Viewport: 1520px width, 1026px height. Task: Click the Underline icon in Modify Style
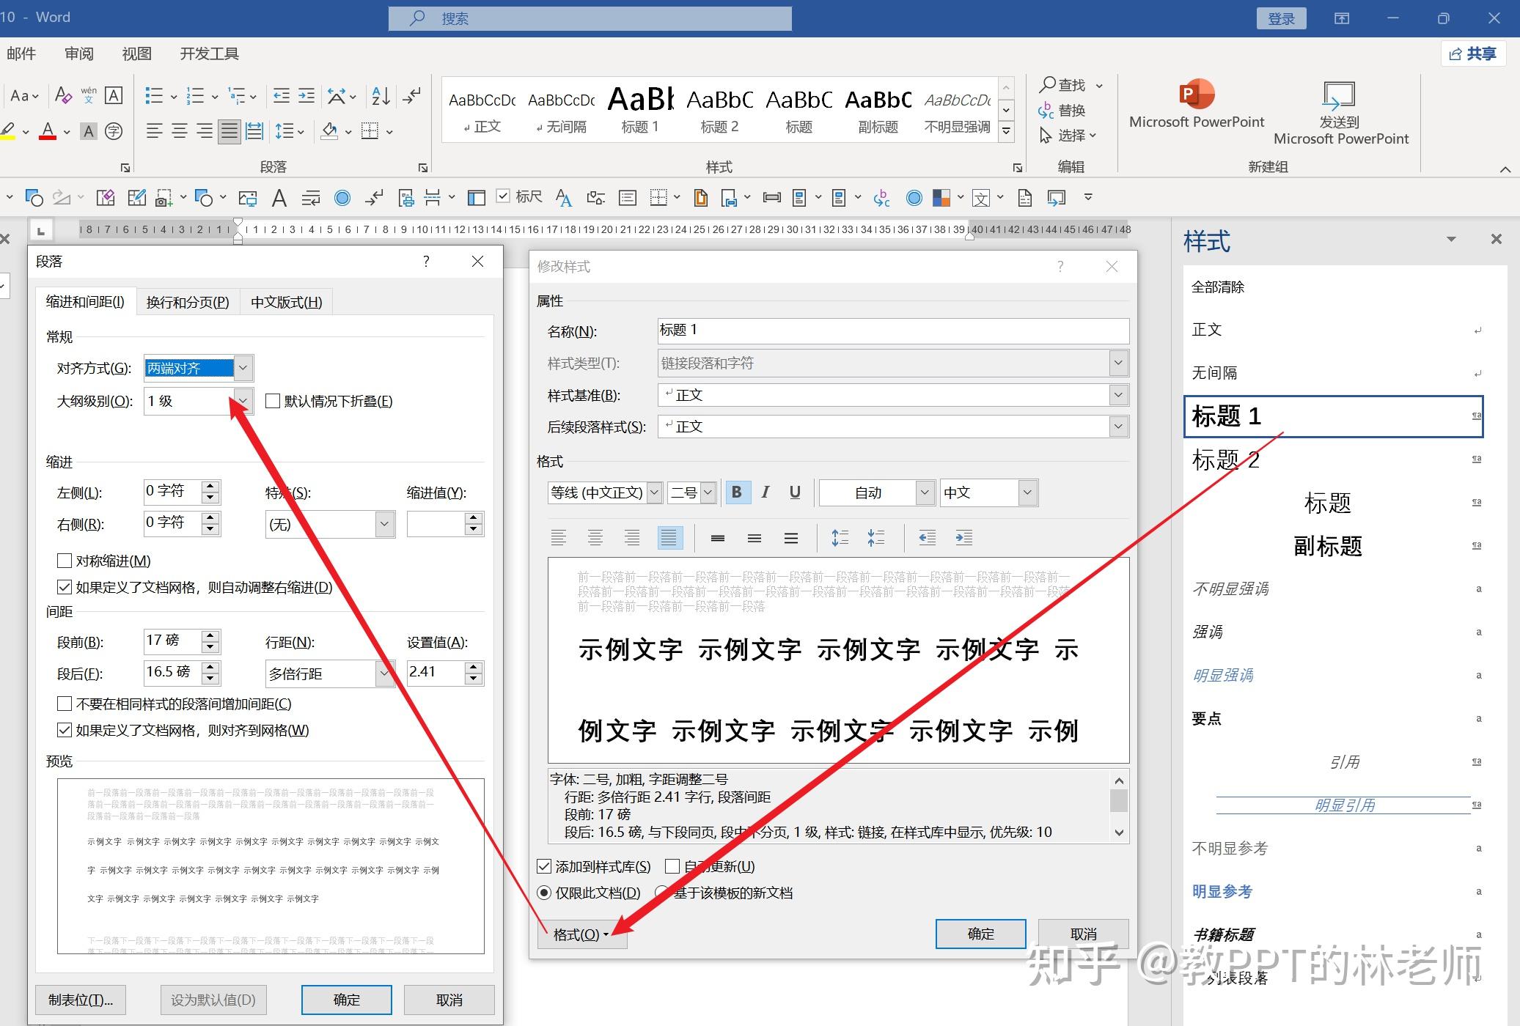click(x=795, y=492)
